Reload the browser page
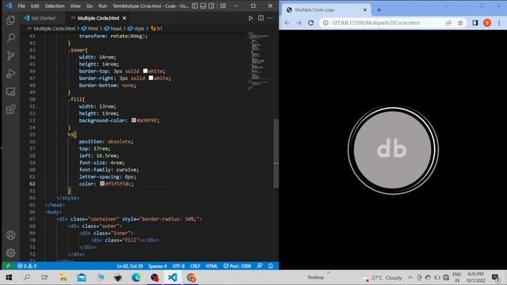The image size is (507, 285). point(311,23)
